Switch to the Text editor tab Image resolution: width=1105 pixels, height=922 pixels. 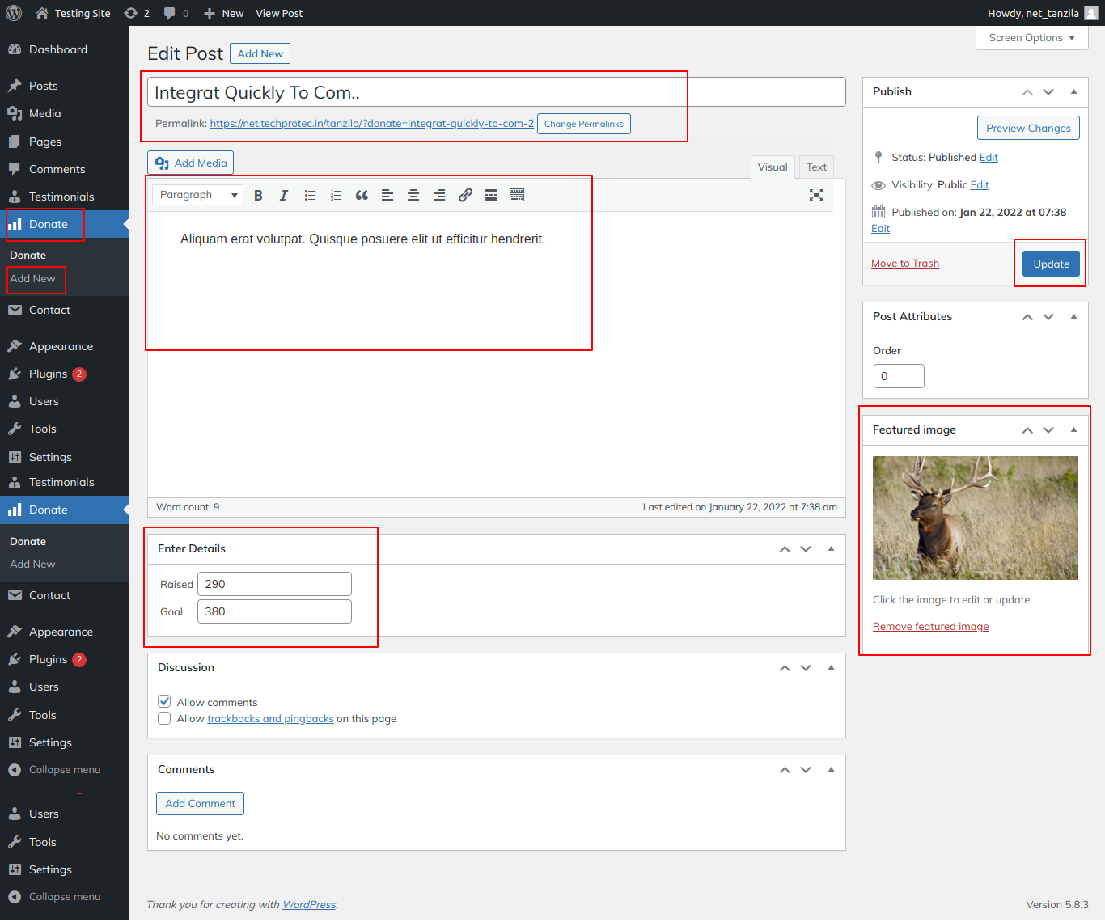coord(816,167)
